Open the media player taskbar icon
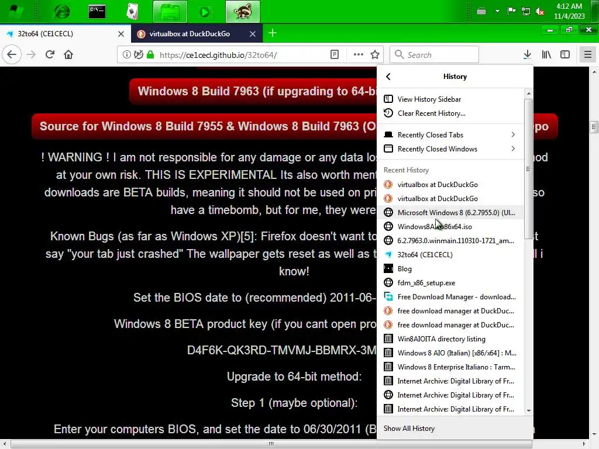599x449 pixels. 205,12
